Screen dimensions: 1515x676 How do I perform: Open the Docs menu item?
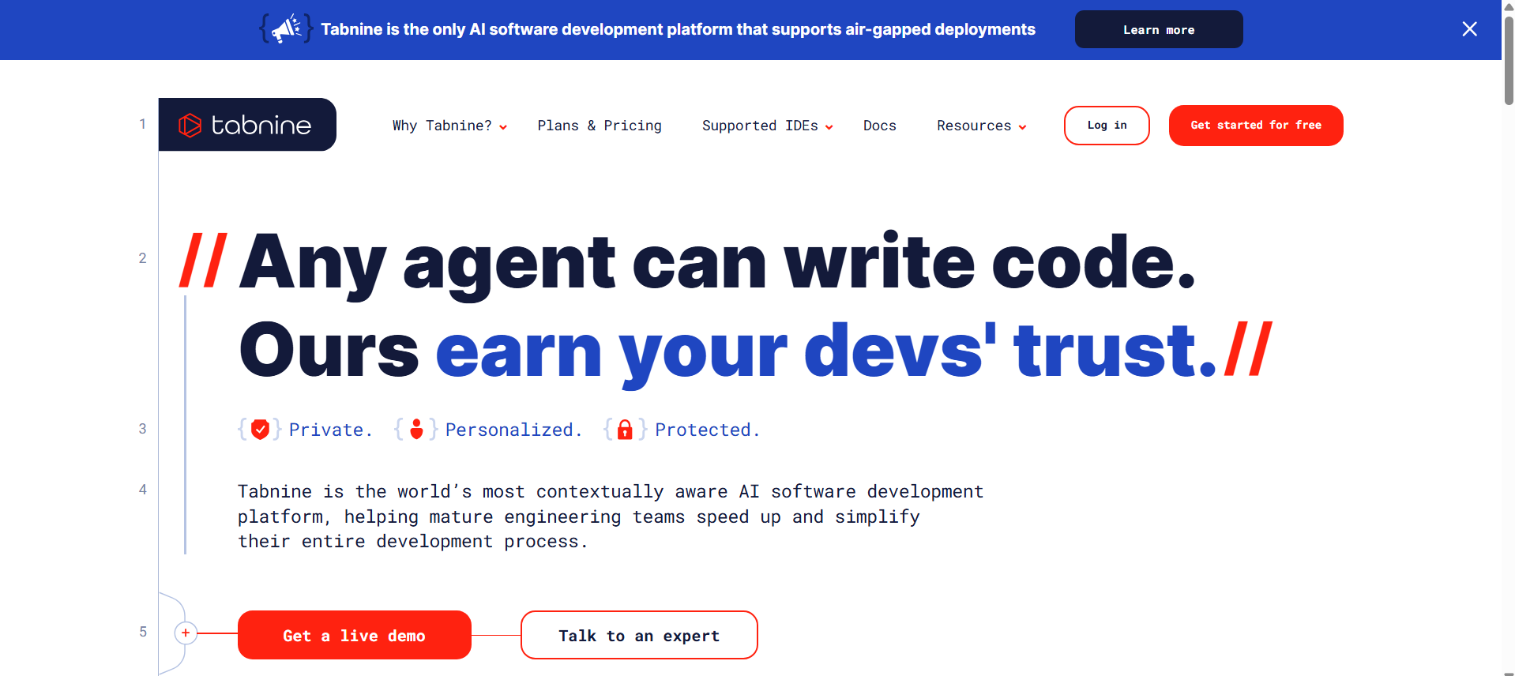[879, 126]
